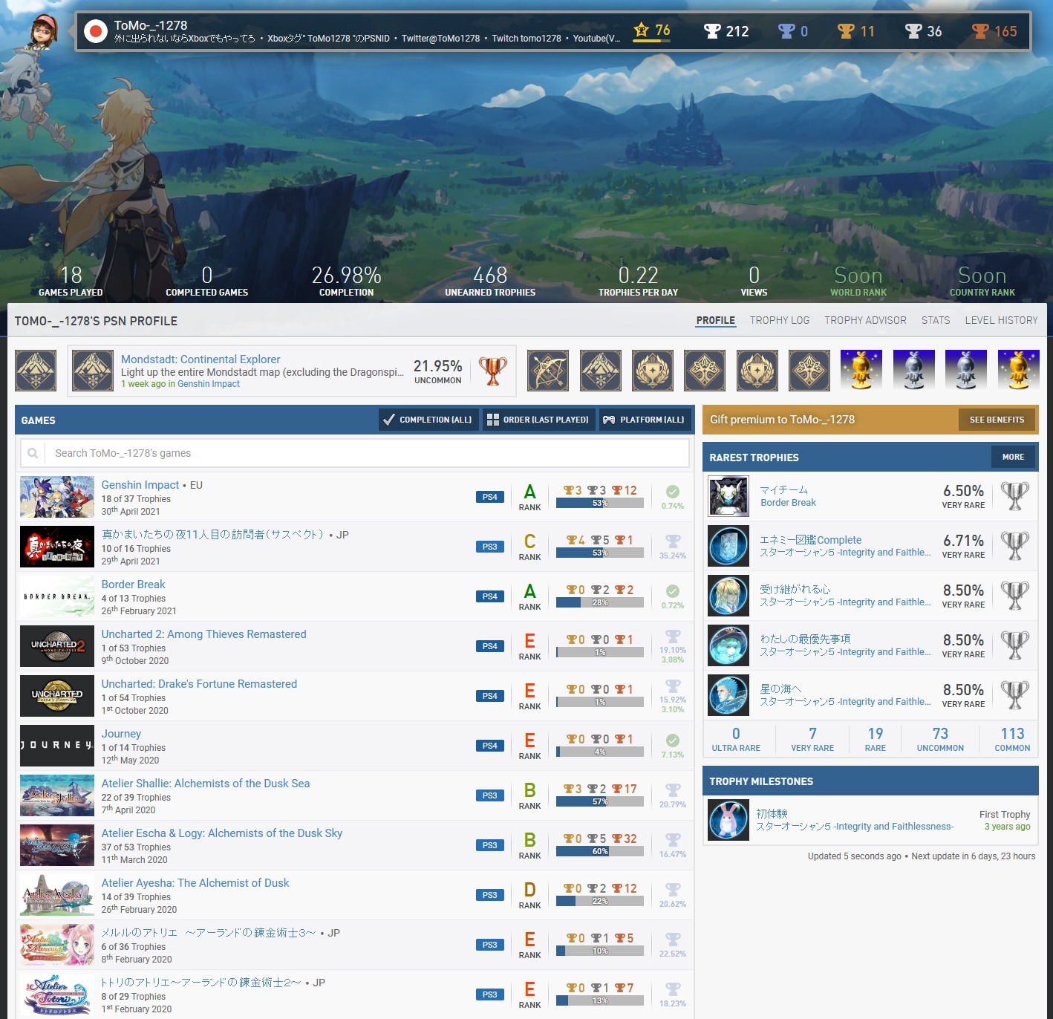Click the PS3 tag in Atelier Ayesha row
The height and width of the screenshot is (1019, 1053).
[490, 895]
